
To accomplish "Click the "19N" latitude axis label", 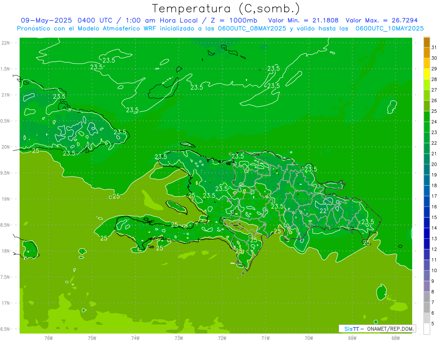I will [6, 199].
